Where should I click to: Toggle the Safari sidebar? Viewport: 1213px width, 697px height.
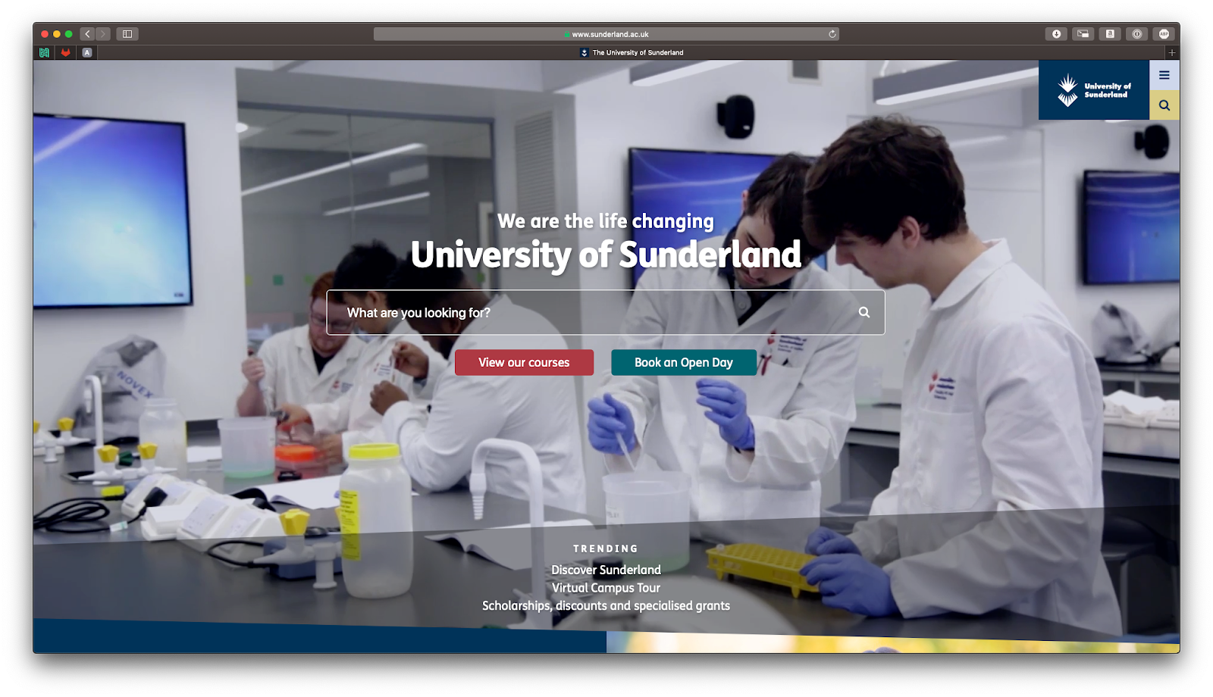127,34
